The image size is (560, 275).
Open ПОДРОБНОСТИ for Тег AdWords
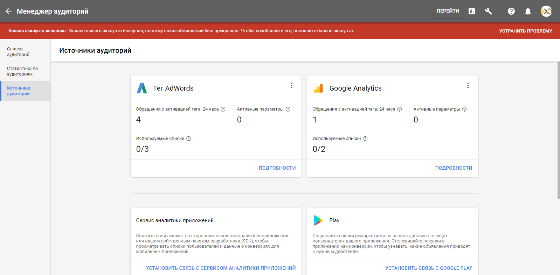tap(277, 168)
